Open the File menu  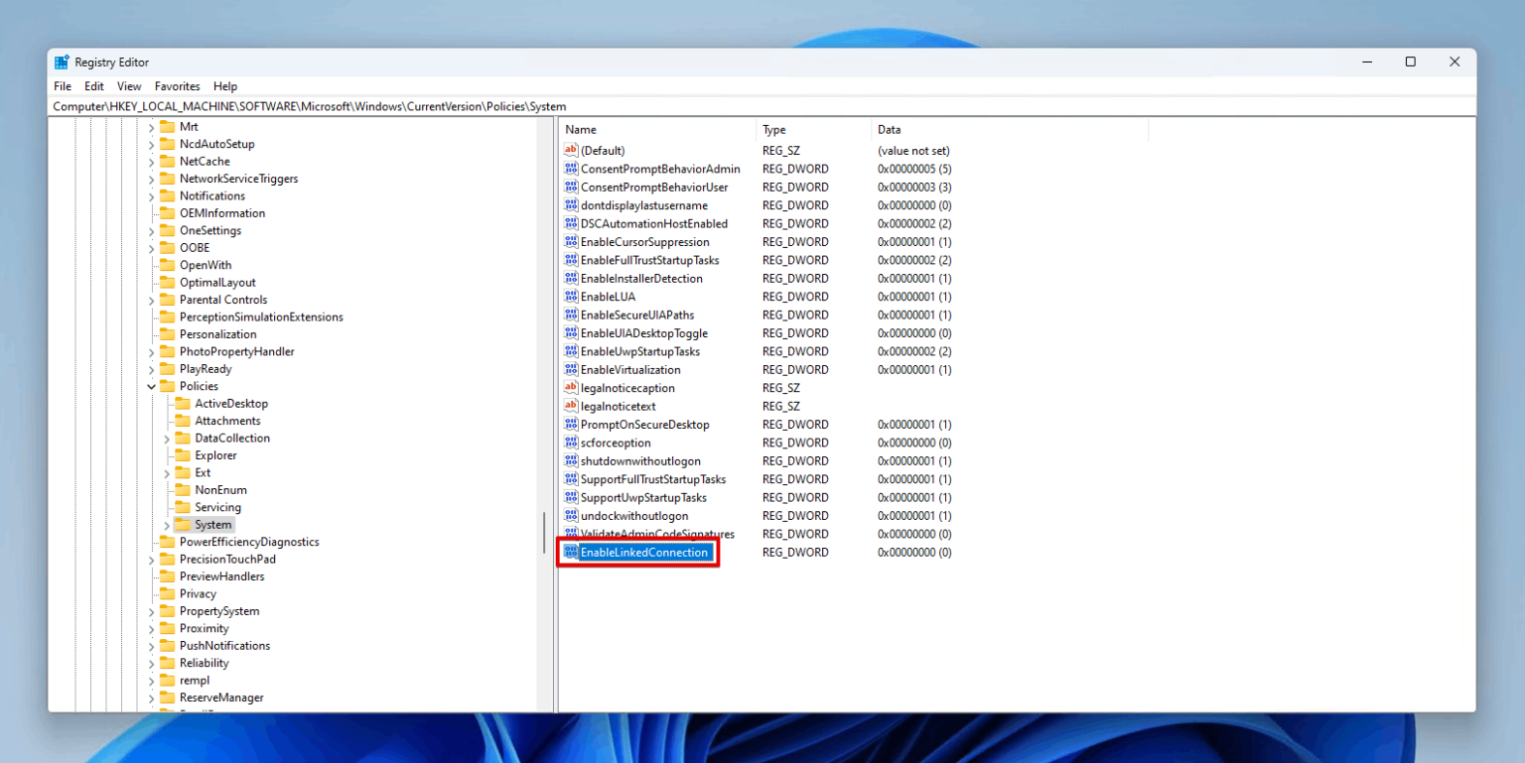[62, 86]
